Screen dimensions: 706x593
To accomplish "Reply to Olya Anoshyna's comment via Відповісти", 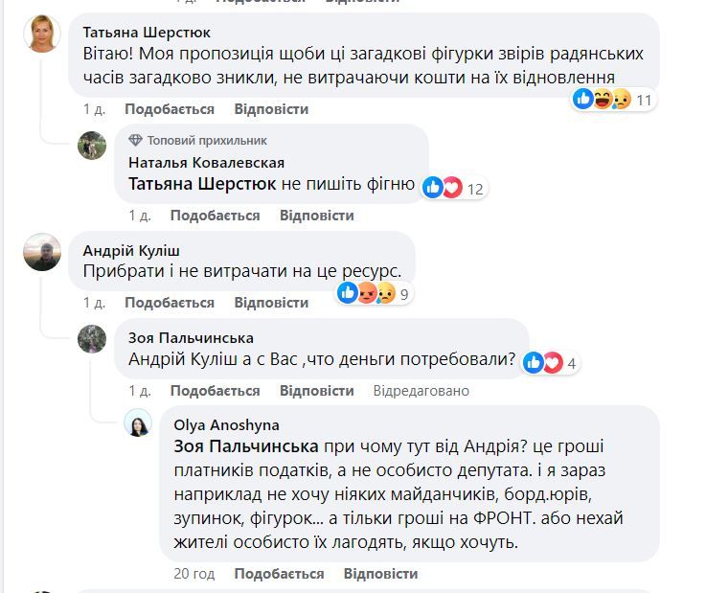I will [x=380, y=574].
